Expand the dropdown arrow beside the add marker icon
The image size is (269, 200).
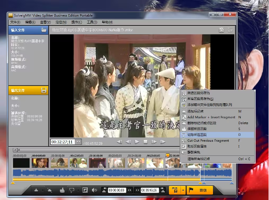pos(42,190)
